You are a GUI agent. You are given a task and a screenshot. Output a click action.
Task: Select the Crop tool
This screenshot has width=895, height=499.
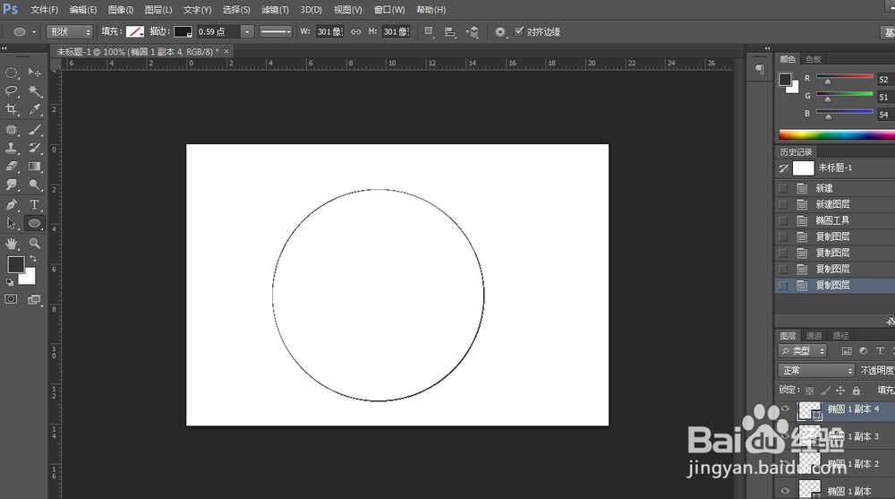tap(12, 109)
